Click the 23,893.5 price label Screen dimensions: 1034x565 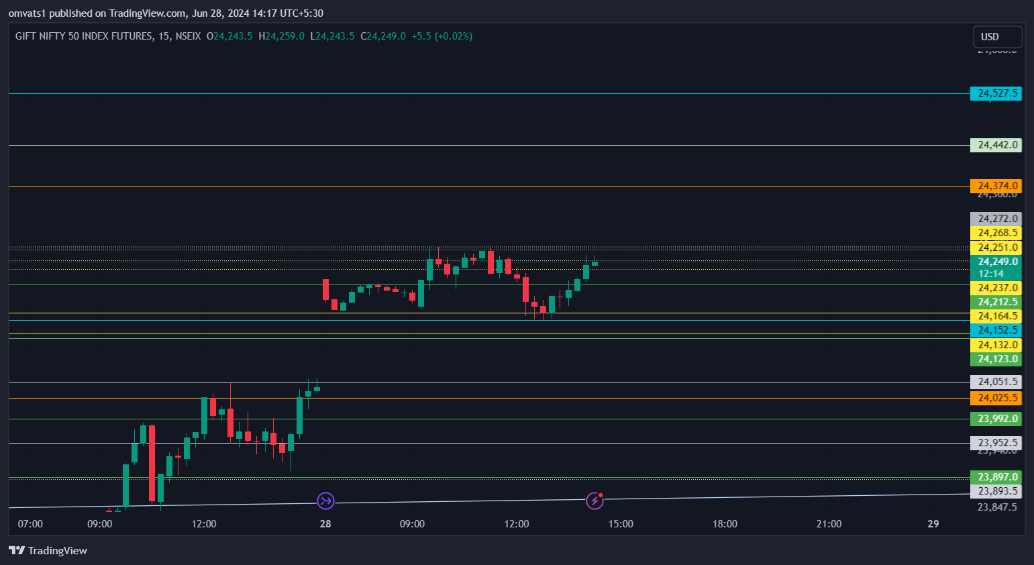pyautogui.click(x=996, y=491)
